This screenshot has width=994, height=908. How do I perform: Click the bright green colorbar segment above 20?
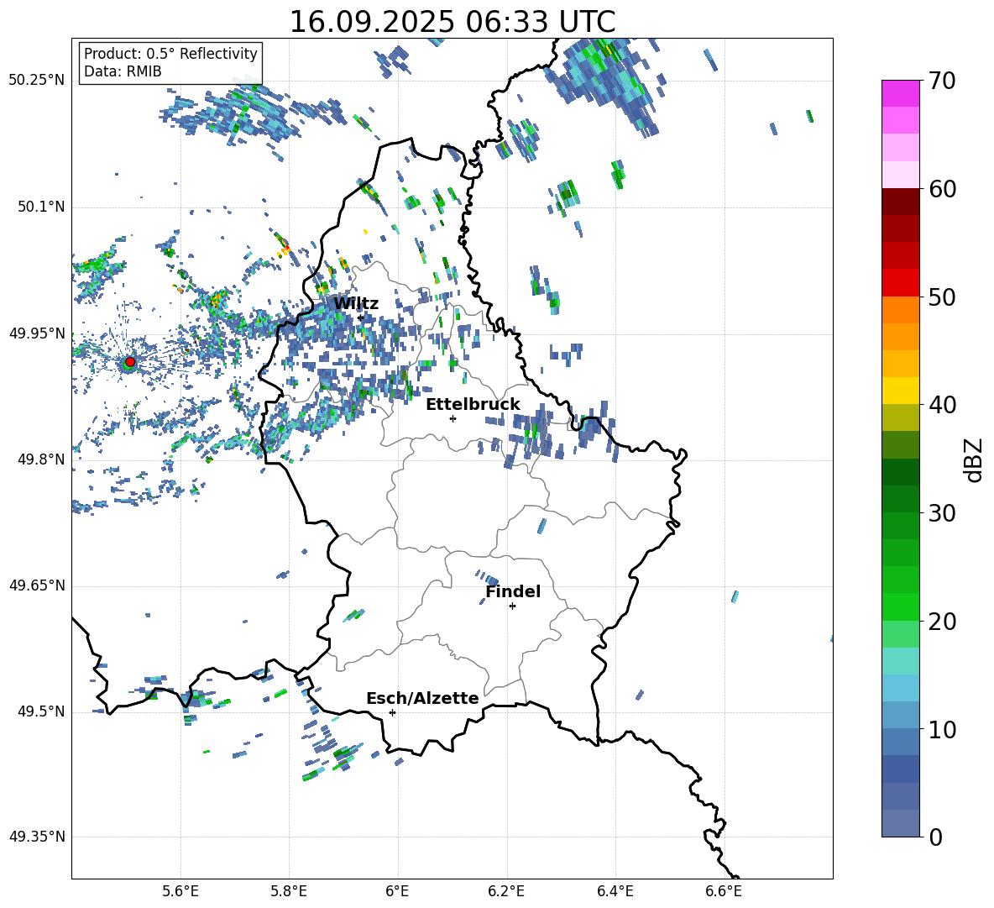tap(900, 606)
